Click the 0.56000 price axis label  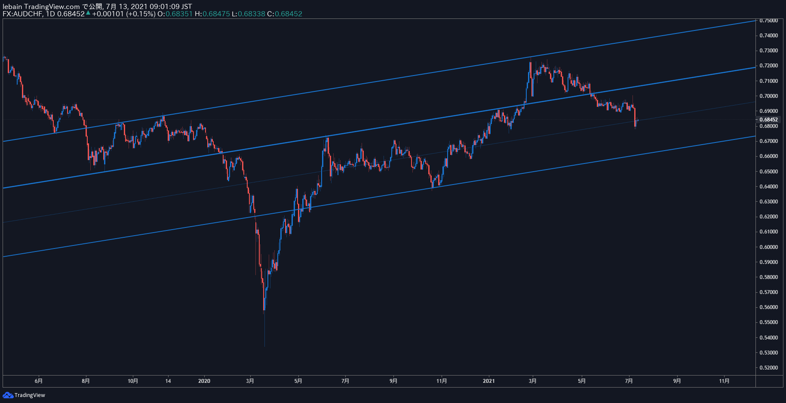click(x=768, y=307)
